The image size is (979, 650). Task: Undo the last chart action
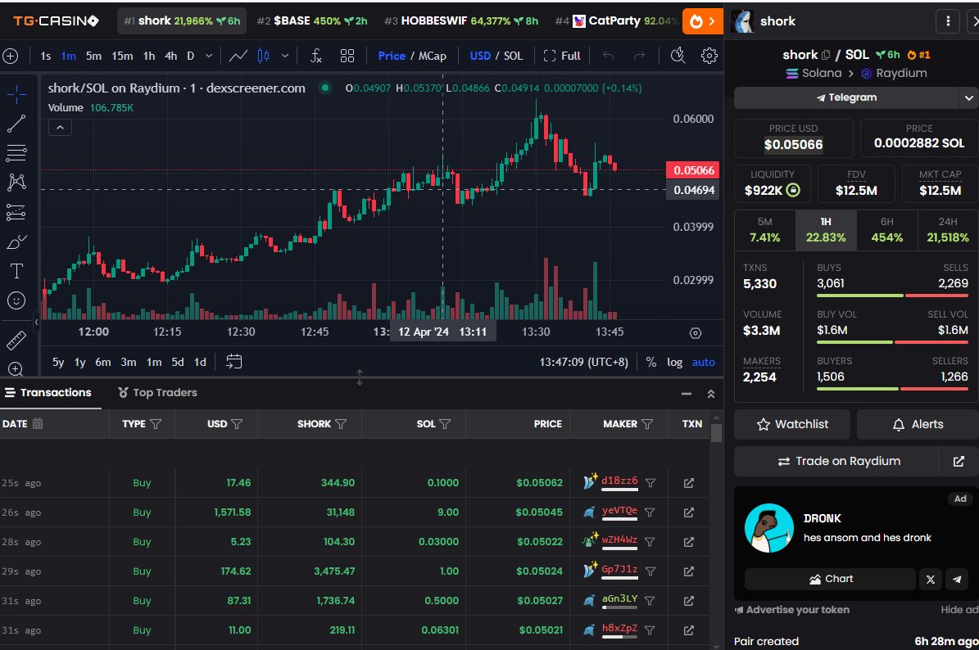[608, 56]
